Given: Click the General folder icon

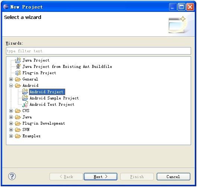Looking at the screenshot, I should [18, 79].
